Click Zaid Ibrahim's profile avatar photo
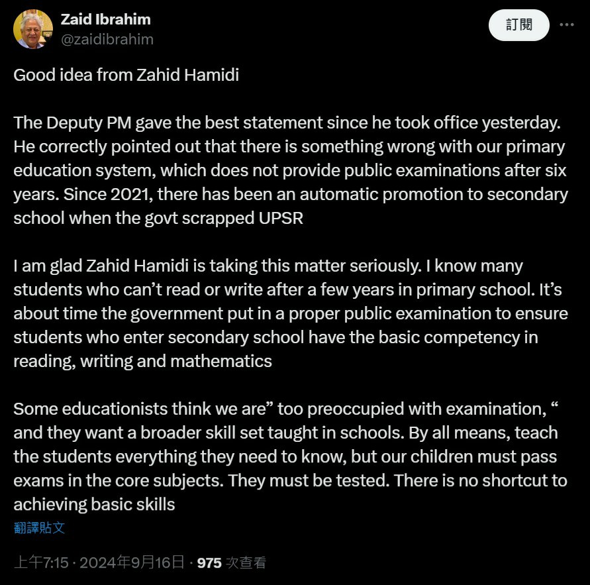The image size is (590, 585). (x=32, y=29)
